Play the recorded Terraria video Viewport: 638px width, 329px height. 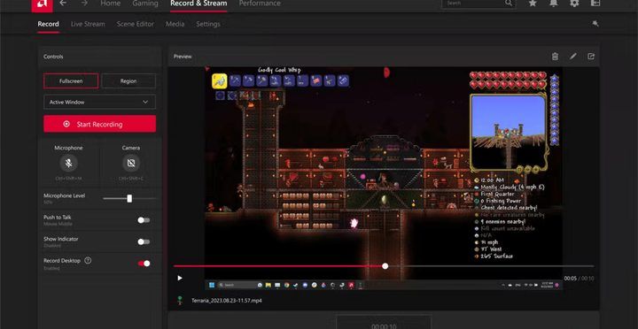(x=179, y=279)
